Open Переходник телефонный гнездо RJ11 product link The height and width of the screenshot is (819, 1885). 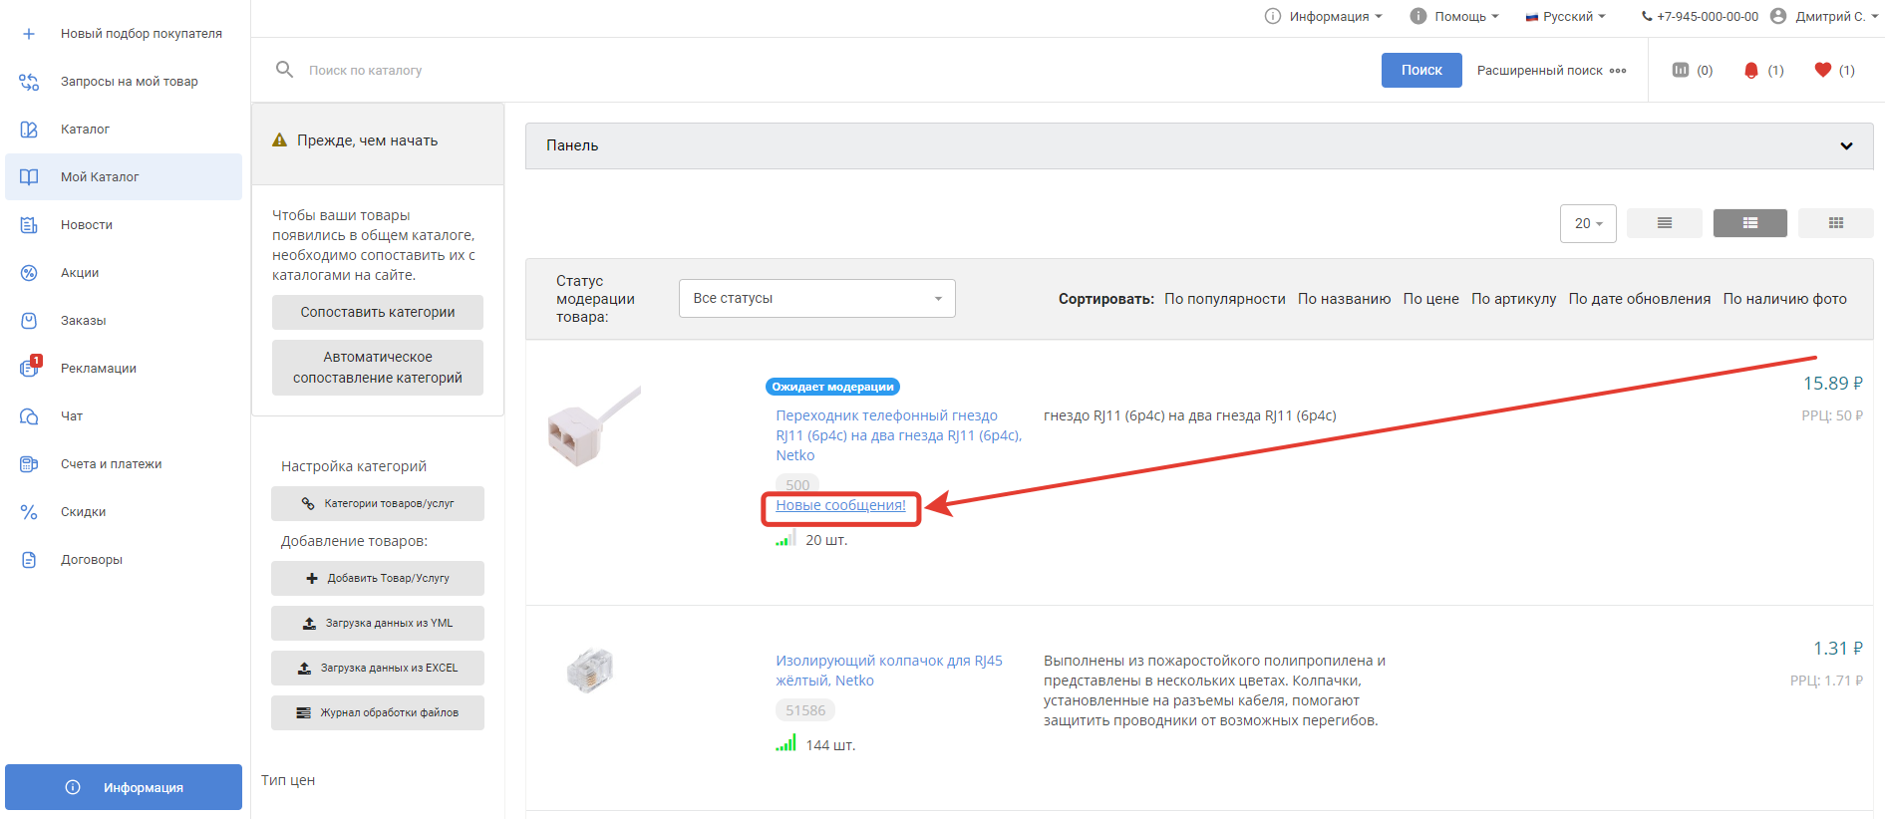(899, 435)
